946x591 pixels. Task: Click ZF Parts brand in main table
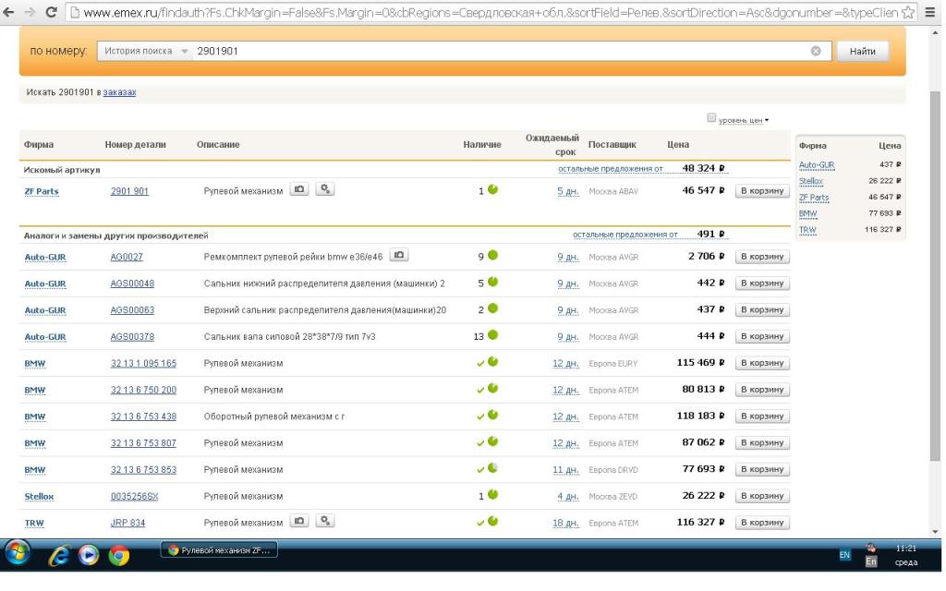[x=42, y=192]
